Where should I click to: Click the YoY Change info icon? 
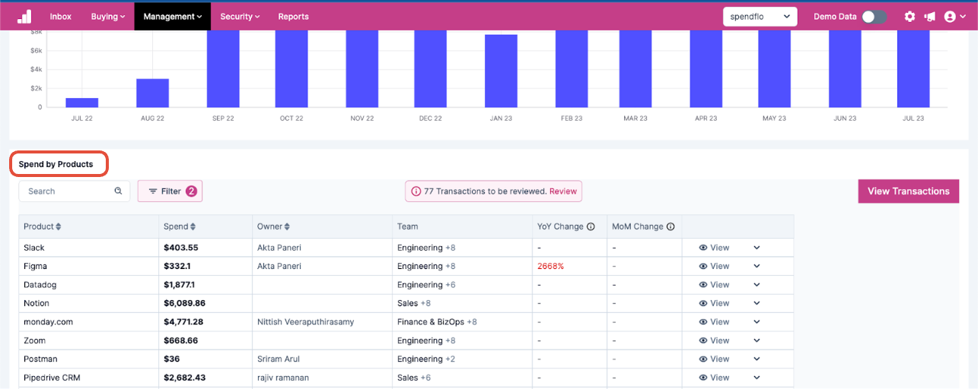point(591,226)
